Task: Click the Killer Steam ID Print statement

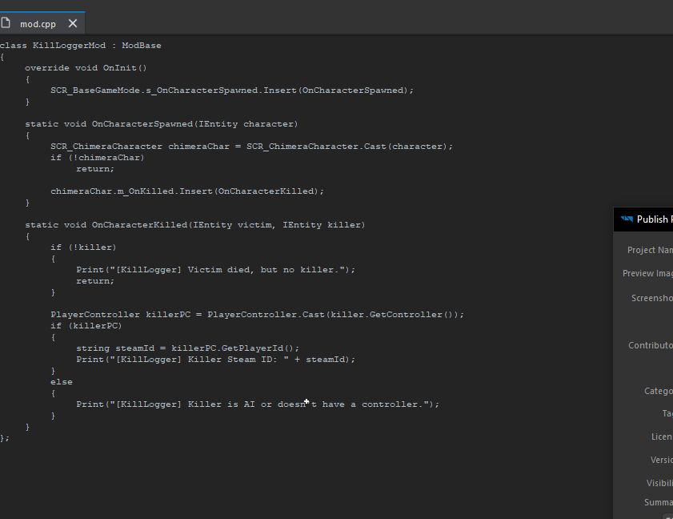Action: 215,360
